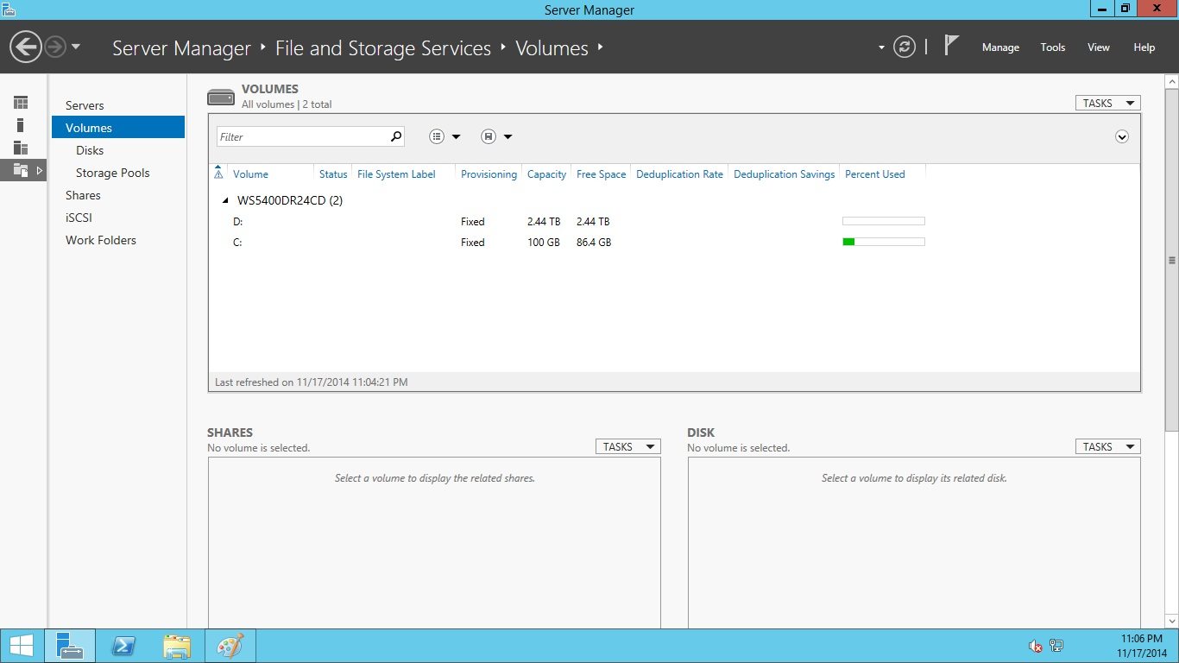1179x663 pixels.
Task: Click the vertical scrollbar down arrow
Action: pyautogui.click(x=1171, y=622)
